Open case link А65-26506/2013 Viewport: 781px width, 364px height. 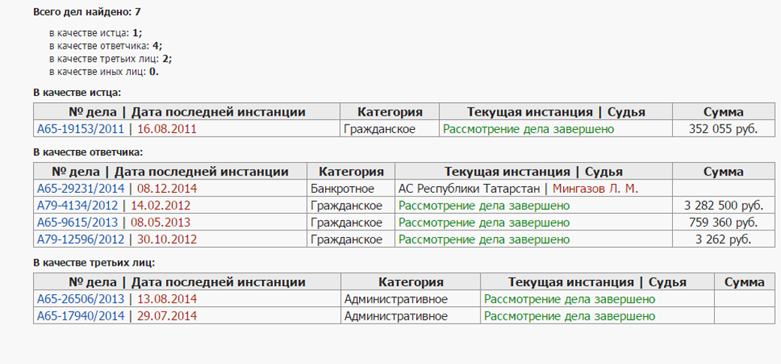click(80, 299)
